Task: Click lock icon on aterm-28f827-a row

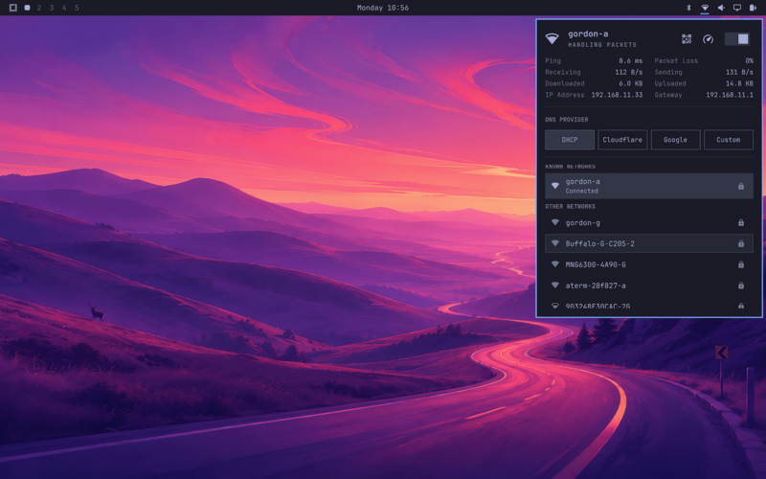Action: [x=740, y=285]
